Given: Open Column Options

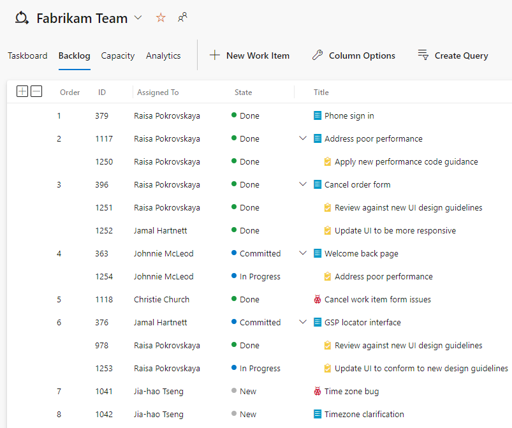Looking at the screenshot, I should (x=362, y=56).
